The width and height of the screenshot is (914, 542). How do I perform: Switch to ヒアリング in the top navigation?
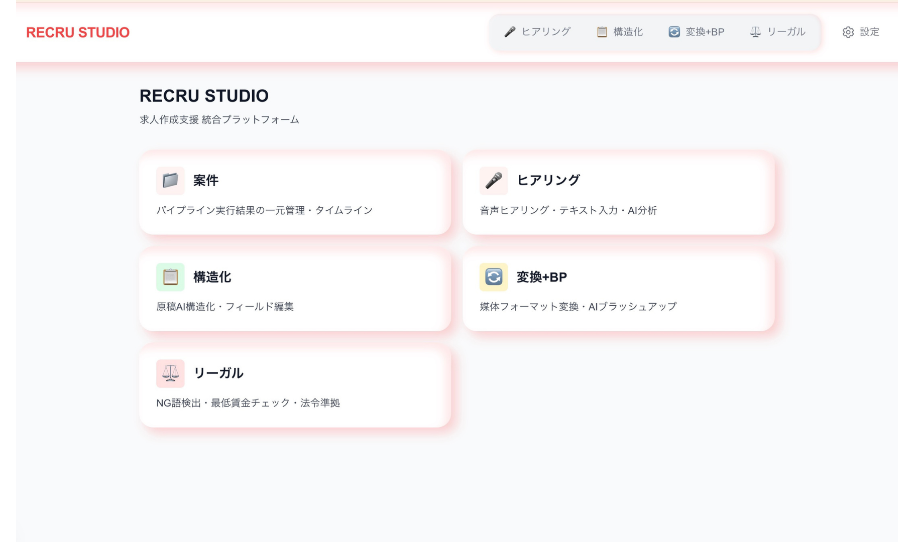537,32
